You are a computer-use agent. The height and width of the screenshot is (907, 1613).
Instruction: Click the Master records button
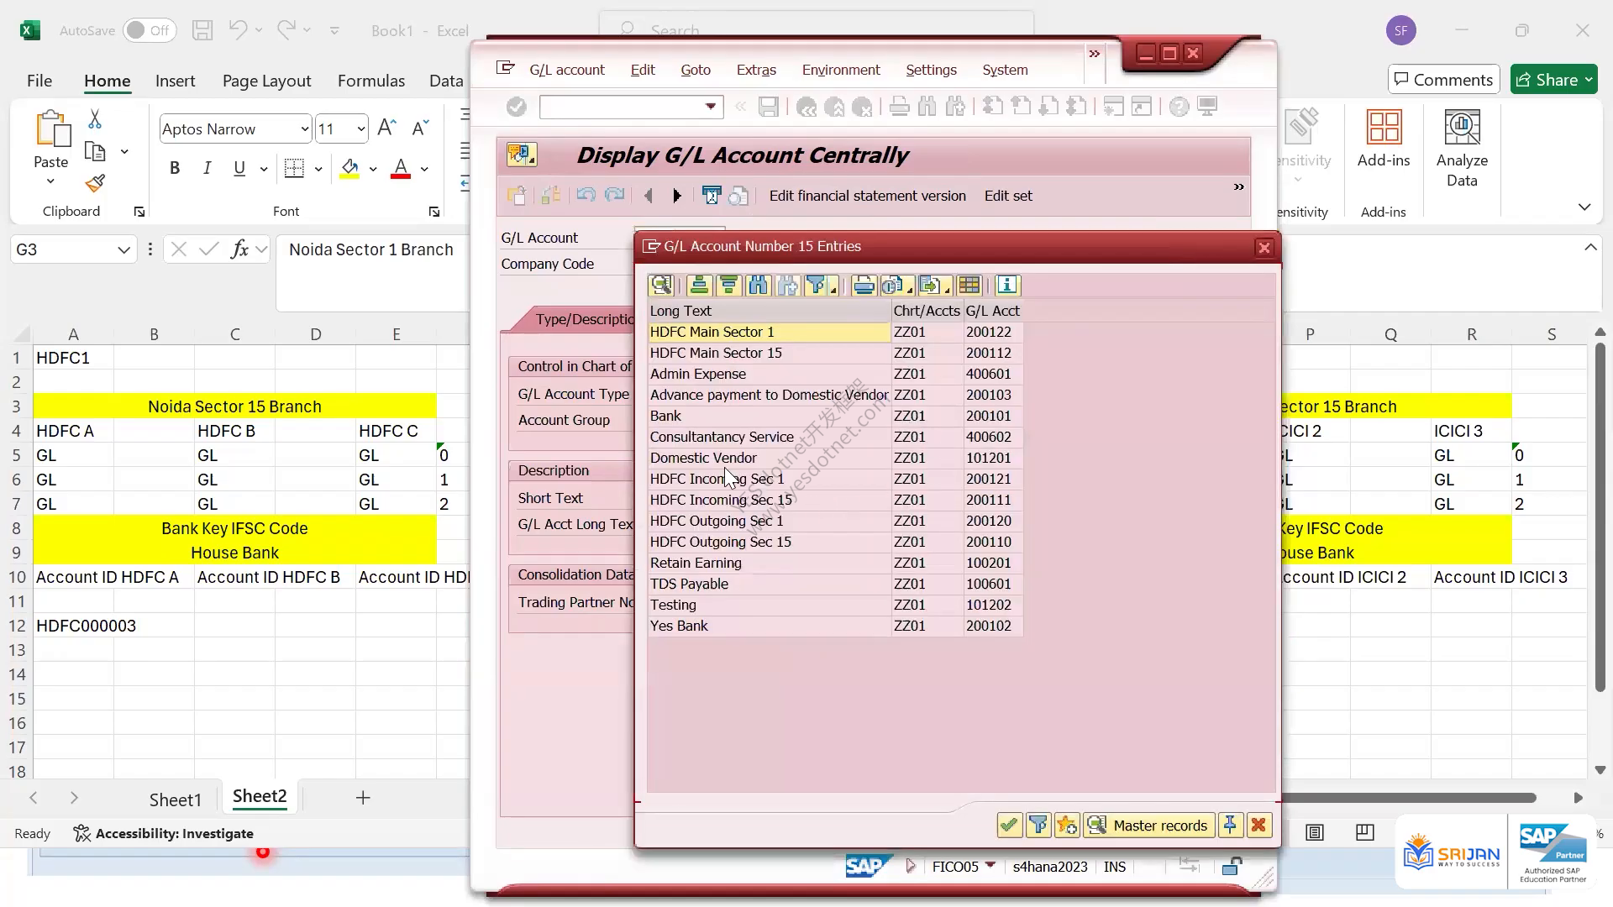click(1149, 826)
